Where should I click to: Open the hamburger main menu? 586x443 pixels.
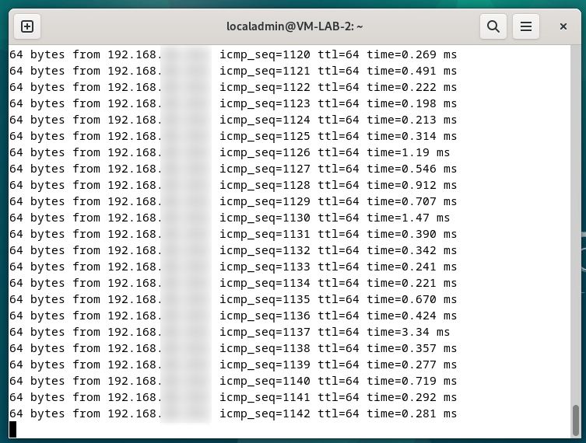pos(526,26)
